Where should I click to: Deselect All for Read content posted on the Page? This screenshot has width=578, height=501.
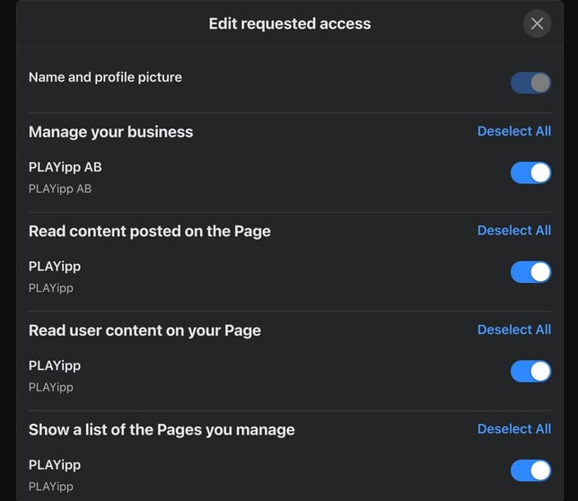click(x=513, y=231)
